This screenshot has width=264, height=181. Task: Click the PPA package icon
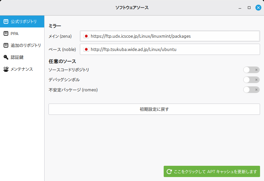(x=6, y=33)
